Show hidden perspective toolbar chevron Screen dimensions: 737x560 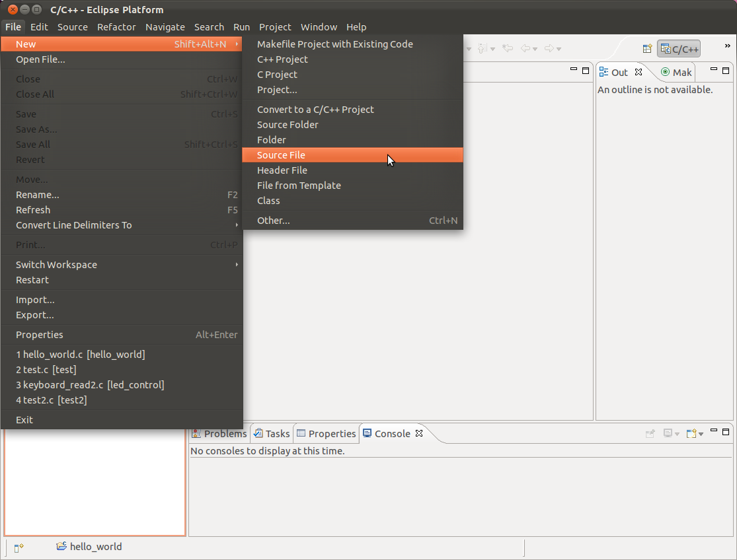(x=727, y=46)
